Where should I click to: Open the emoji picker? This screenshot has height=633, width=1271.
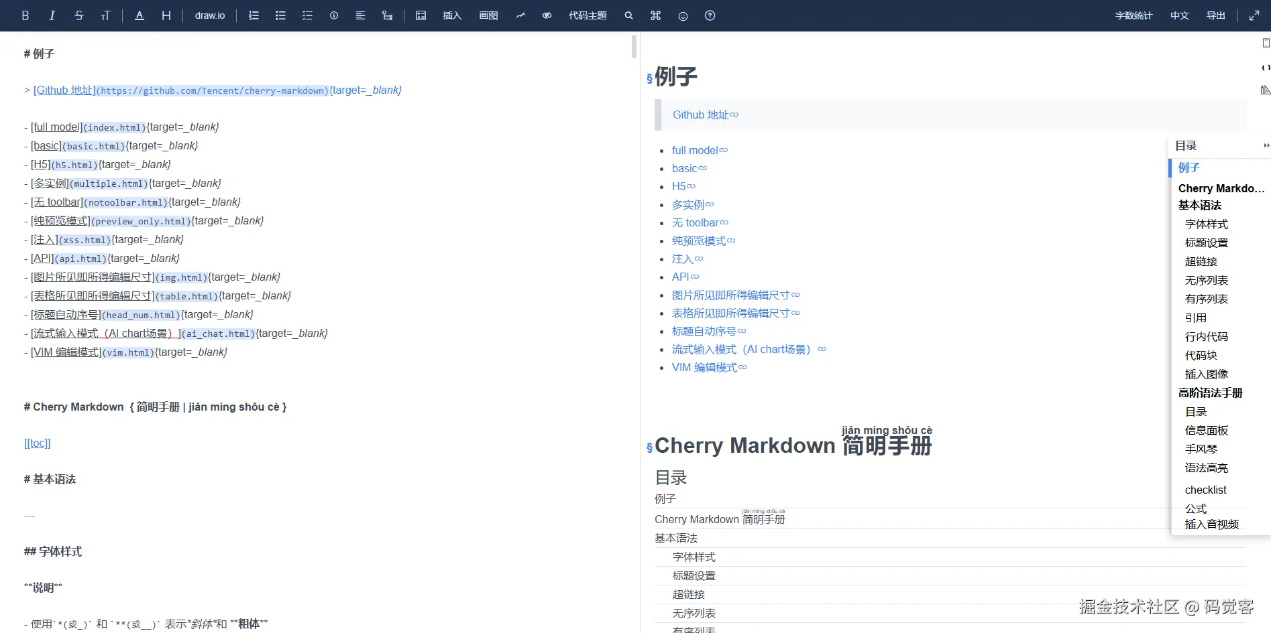[x=683, y=15]
